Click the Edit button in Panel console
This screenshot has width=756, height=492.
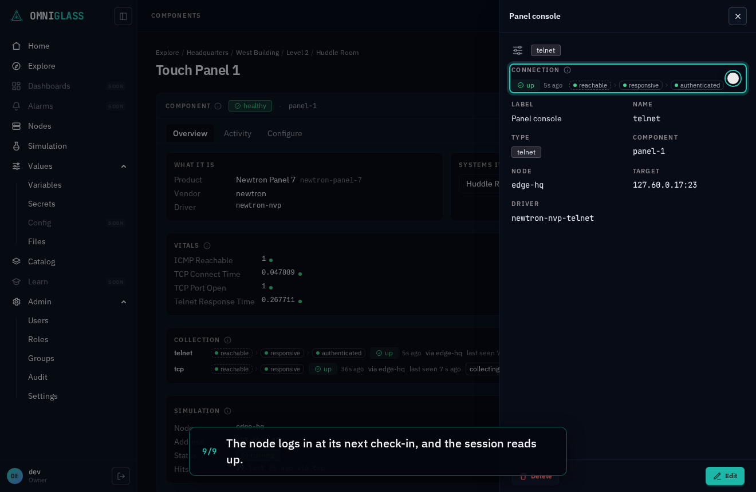point(725,476)
